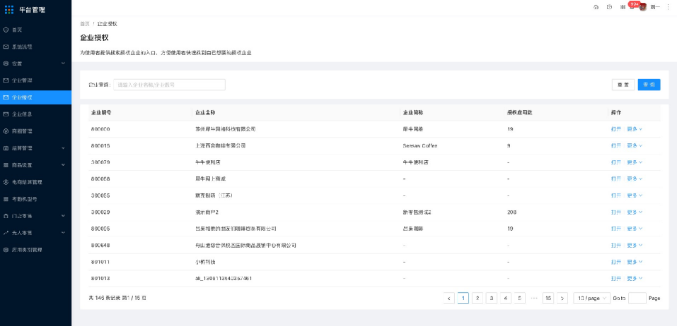The width and height of the screenshot is (677, 326).
Task: Open 更多 dropdown for row 800015
Action: point(635,145)
